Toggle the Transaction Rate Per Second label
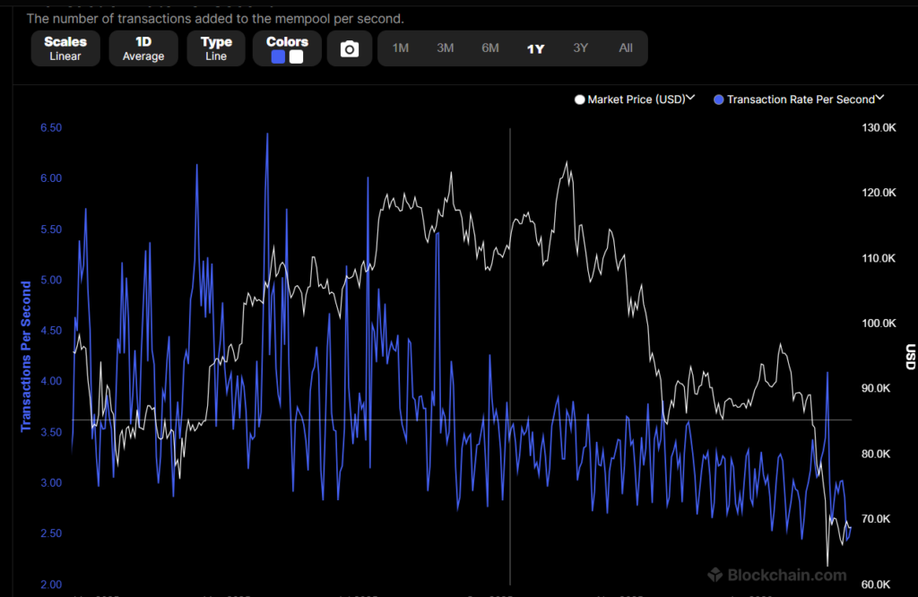Viewport: 918px width, 597px height. point(800,99)
